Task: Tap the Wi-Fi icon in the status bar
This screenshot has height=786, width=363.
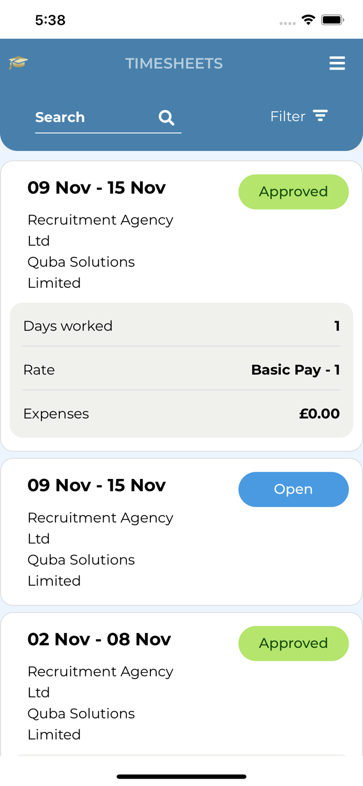Action: 309,19
